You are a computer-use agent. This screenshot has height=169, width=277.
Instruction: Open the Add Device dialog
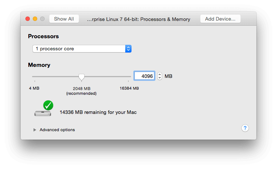tap(220, 19)
